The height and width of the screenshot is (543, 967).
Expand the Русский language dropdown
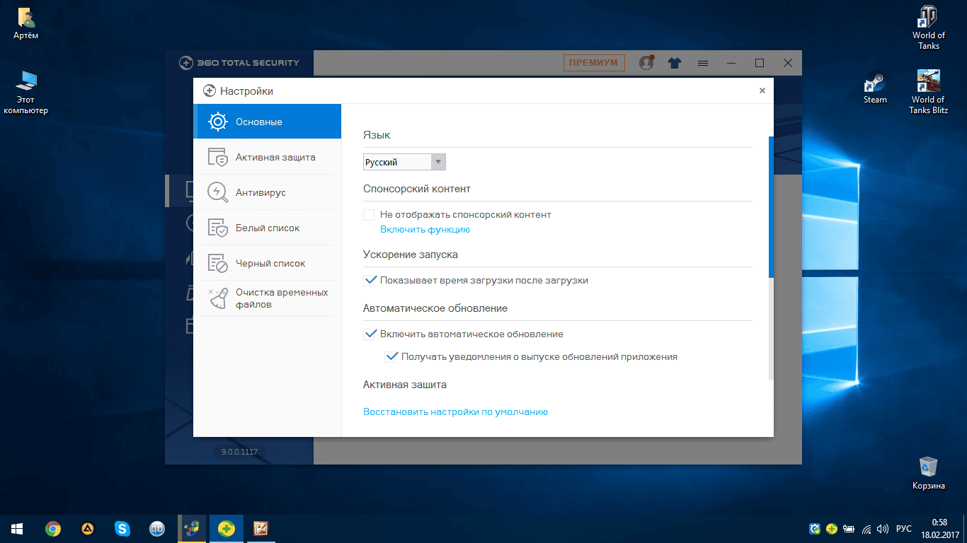coord(404,162)
